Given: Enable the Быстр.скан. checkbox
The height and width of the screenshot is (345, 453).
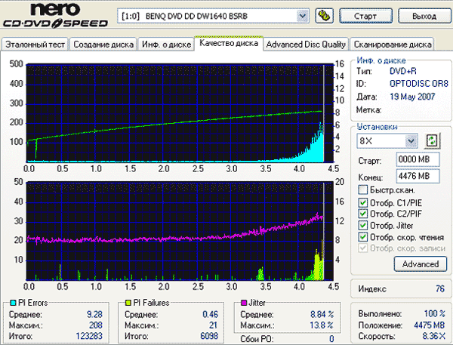Looking at the screenshot, I should coord(362,189).
